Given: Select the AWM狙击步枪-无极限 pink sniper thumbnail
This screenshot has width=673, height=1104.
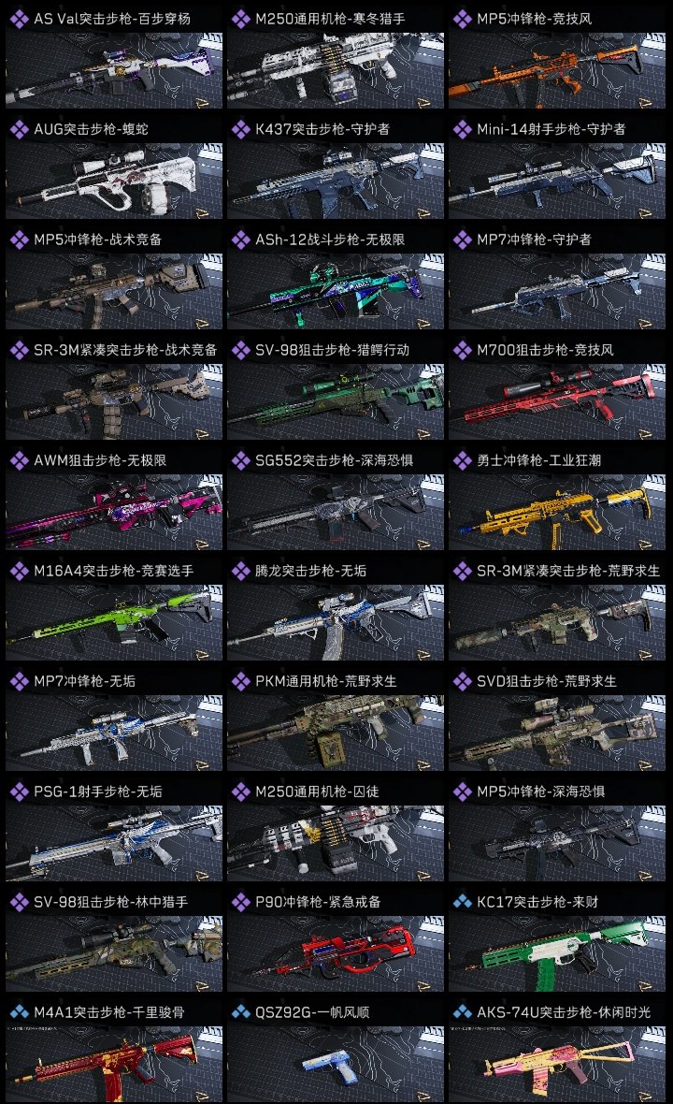Looking at the screenshot, I should pyautogui.click(x=114, y=512).
